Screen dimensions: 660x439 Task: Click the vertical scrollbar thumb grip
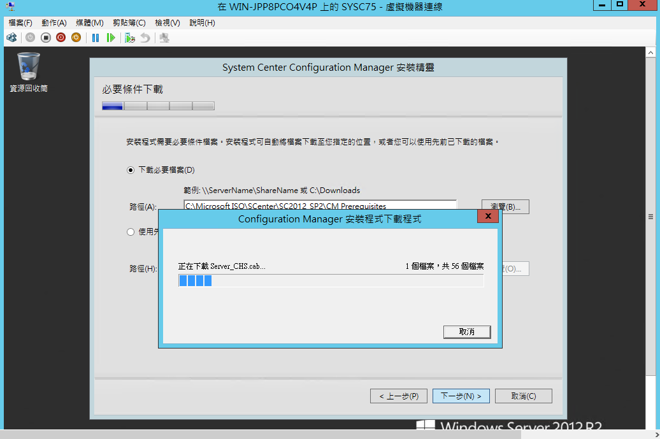tap(650, 217)
